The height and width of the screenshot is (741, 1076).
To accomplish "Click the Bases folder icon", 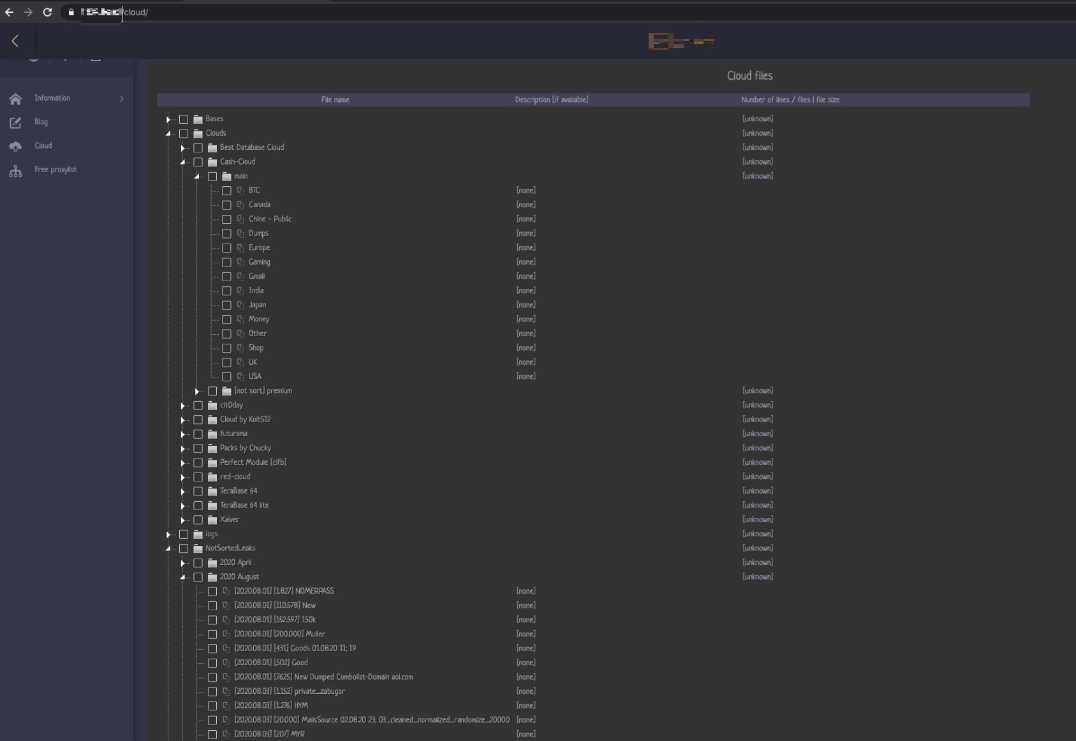I will pyautogui.click(x=198, y=119).
